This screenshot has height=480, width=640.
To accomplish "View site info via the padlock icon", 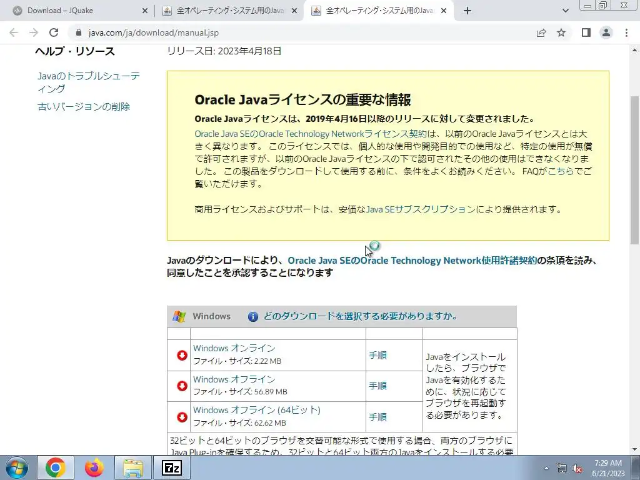I will [x=79, y=32].
